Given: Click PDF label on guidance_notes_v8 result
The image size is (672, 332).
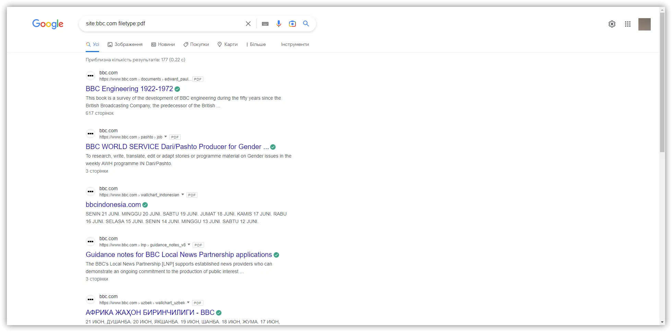Looking at the screenshot, I should coord(198,245).
